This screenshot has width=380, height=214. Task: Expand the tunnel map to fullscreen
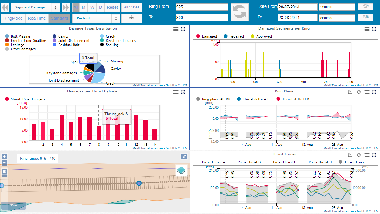pos(184,156)
